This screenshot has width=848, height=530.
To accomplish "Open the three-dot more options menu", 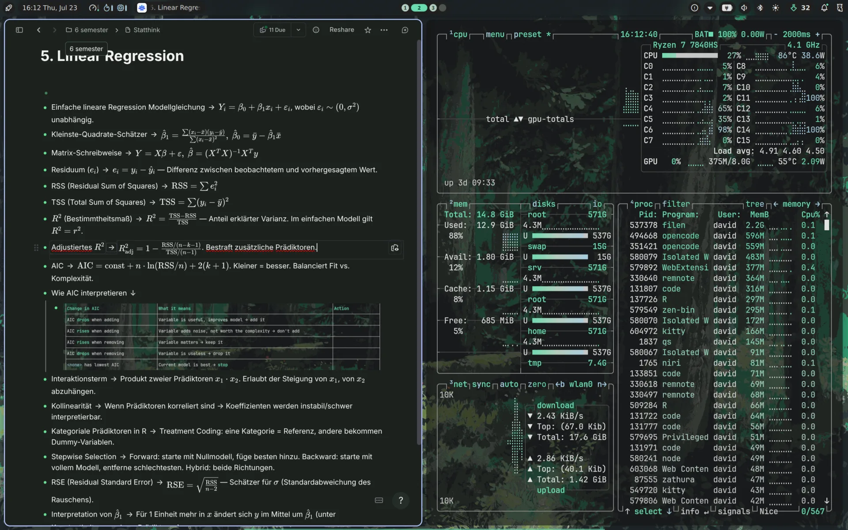I will click(384, 30).
